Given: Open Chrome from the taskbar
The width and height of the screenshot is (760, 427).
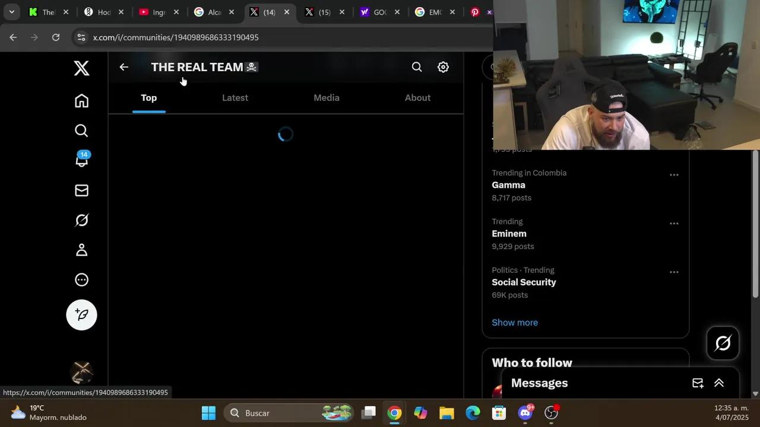Looking at the screenshot, I should [x=394, y=413].
